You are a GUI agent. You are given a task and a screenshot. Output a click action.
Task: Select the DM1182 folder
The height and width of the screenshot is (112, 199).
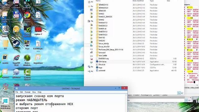pyautogui.click(x=136, y=38)
